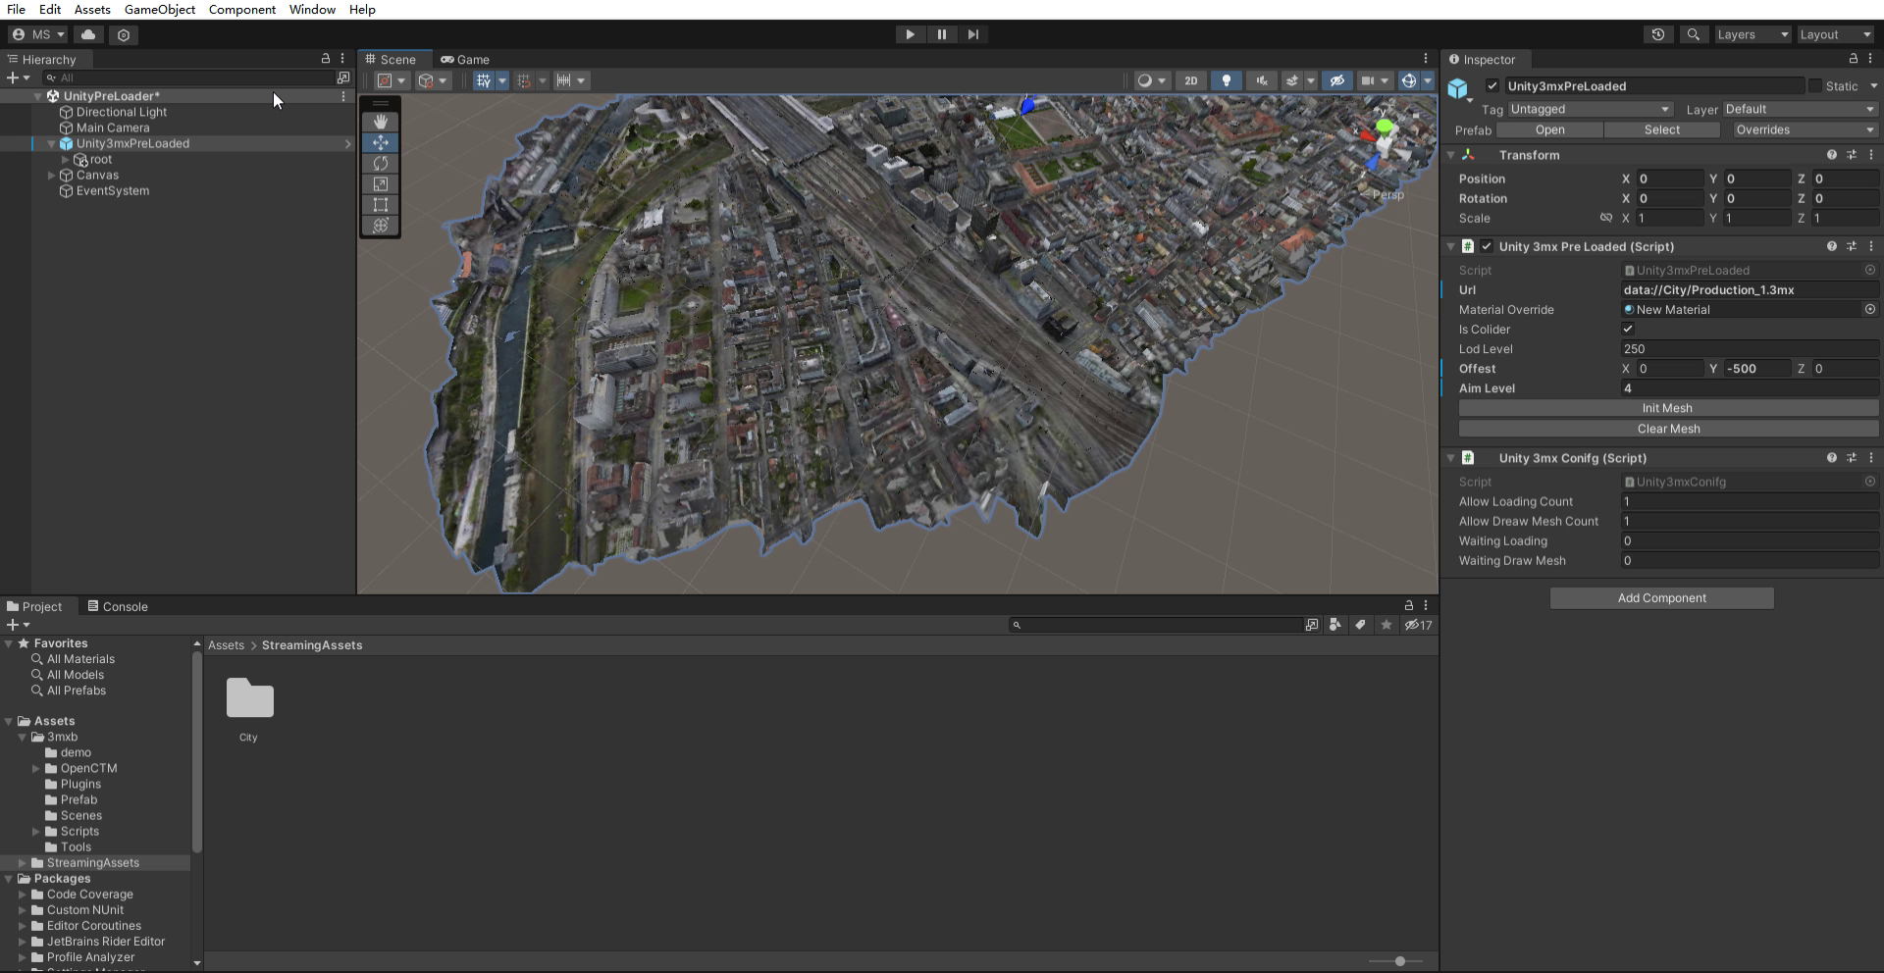
Task: Open the GameObject menu
Action: pos(159,9)
